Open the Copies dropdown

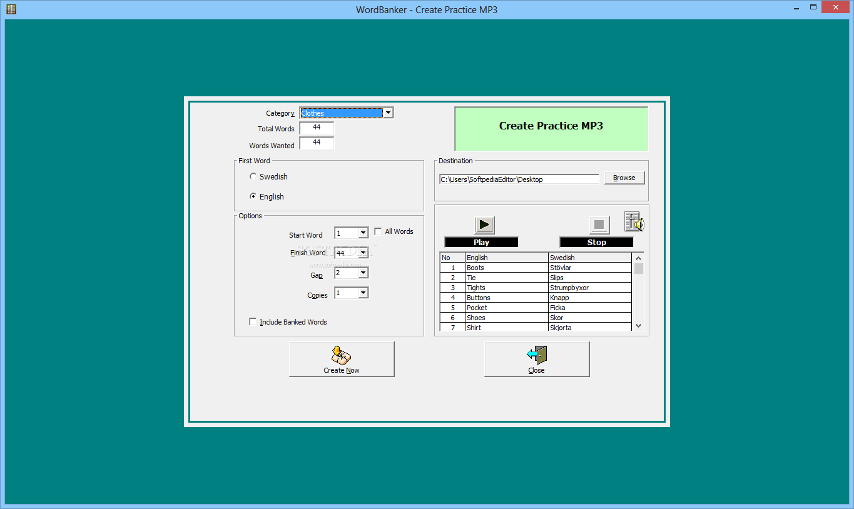[x=363, y=293]
